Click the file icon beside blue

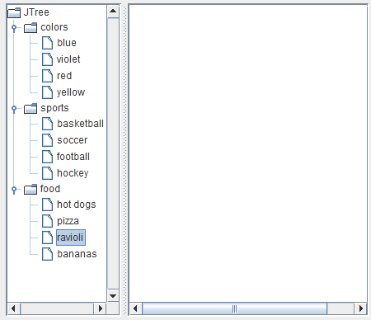[x=47, y=43]
